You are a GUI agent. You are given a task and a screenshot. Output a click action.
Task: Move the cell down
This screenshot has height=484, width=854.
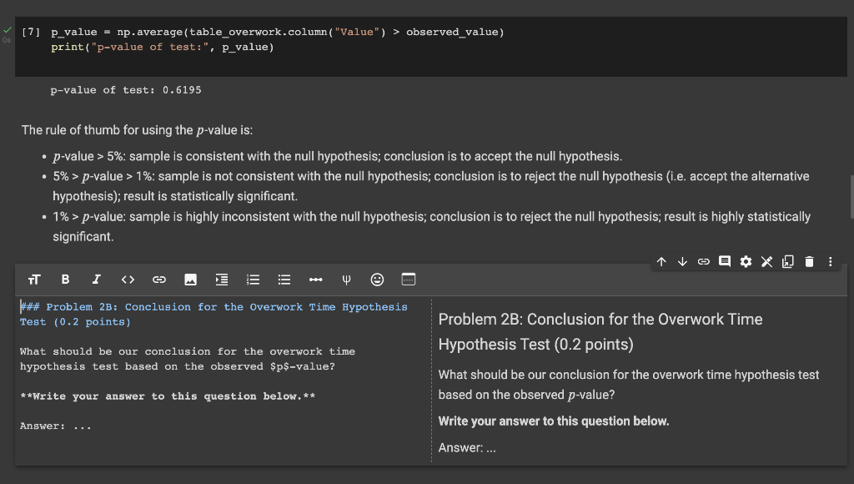(x=682, y=262)
